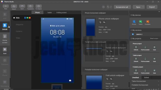Open the Small scope dropdown

coord(155,38)
